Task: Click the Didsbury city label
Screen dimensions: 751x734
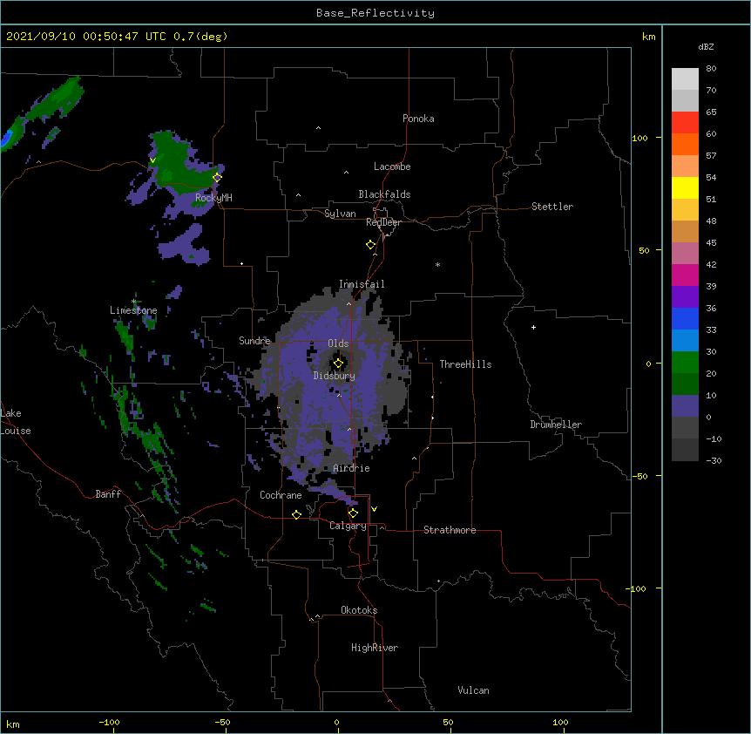Action: click(335, 376)
